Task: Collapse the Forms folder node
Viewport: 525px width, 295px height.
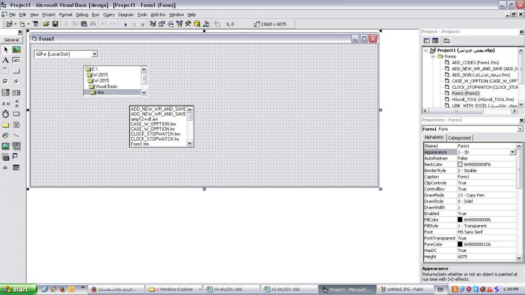Action: click(x=433, y=57)
